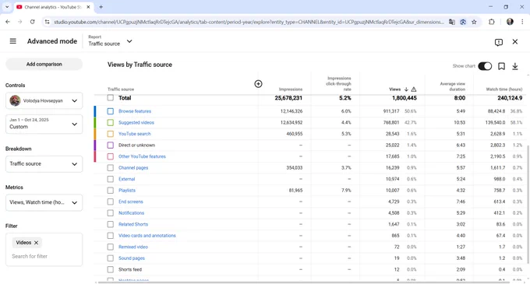The height and width of the screenshot is (284, 530).
Task: Save report using the bookmark icon
Action: click(x=501, y=66)
